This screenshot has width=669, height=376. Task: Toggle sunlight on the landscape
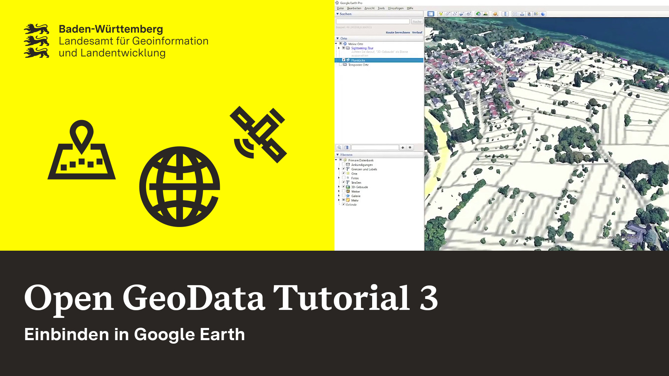[x=486, y=14]
